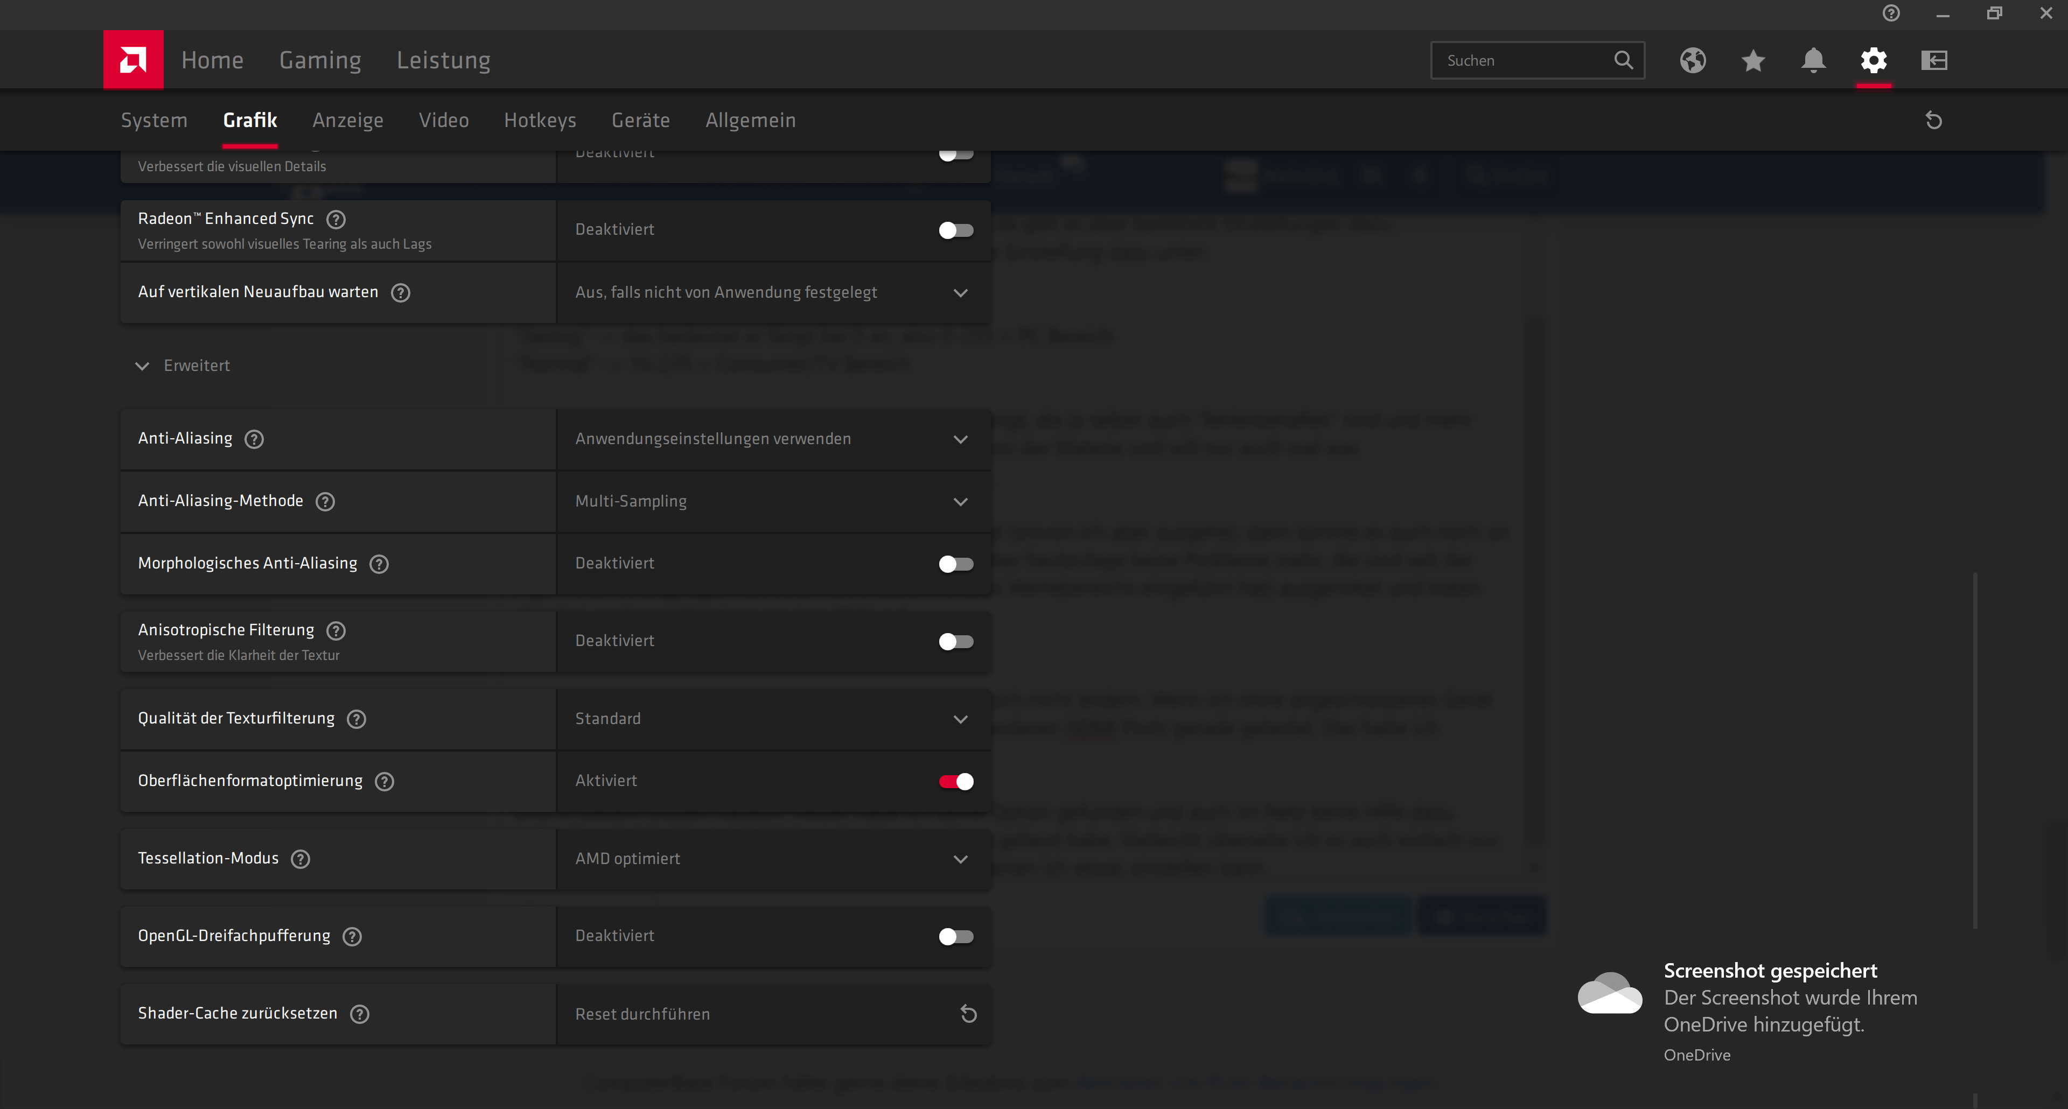Screen dimensions: 2068x1109
Task: Click the settings gear icon
Action: pyautogui.click(x=1874, y=60)
